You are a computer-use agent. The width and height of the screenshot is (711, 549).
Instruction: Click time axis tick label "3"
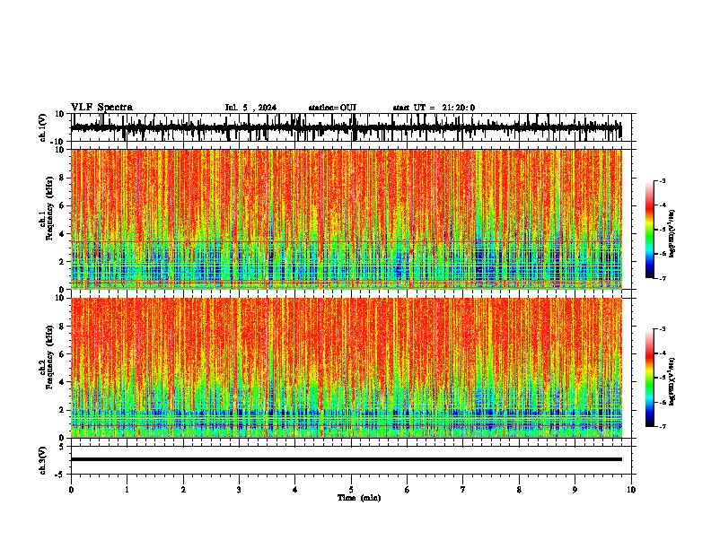tap(239, 490)
